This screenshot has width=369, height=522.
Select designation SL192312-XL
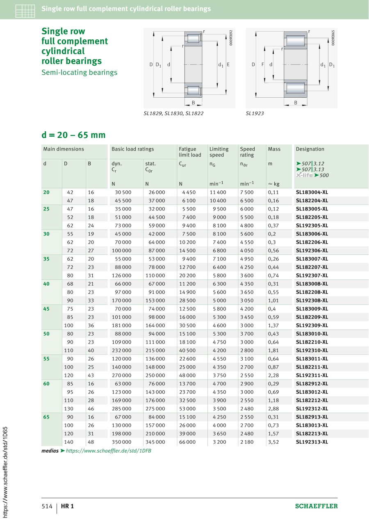[x=312, y=409]
